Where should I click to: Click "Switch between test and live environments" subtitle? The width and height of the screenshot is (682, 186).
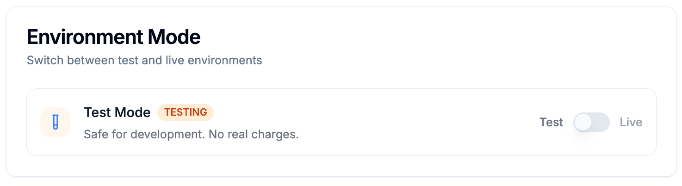pyautogui.click(x=144, y=60)
